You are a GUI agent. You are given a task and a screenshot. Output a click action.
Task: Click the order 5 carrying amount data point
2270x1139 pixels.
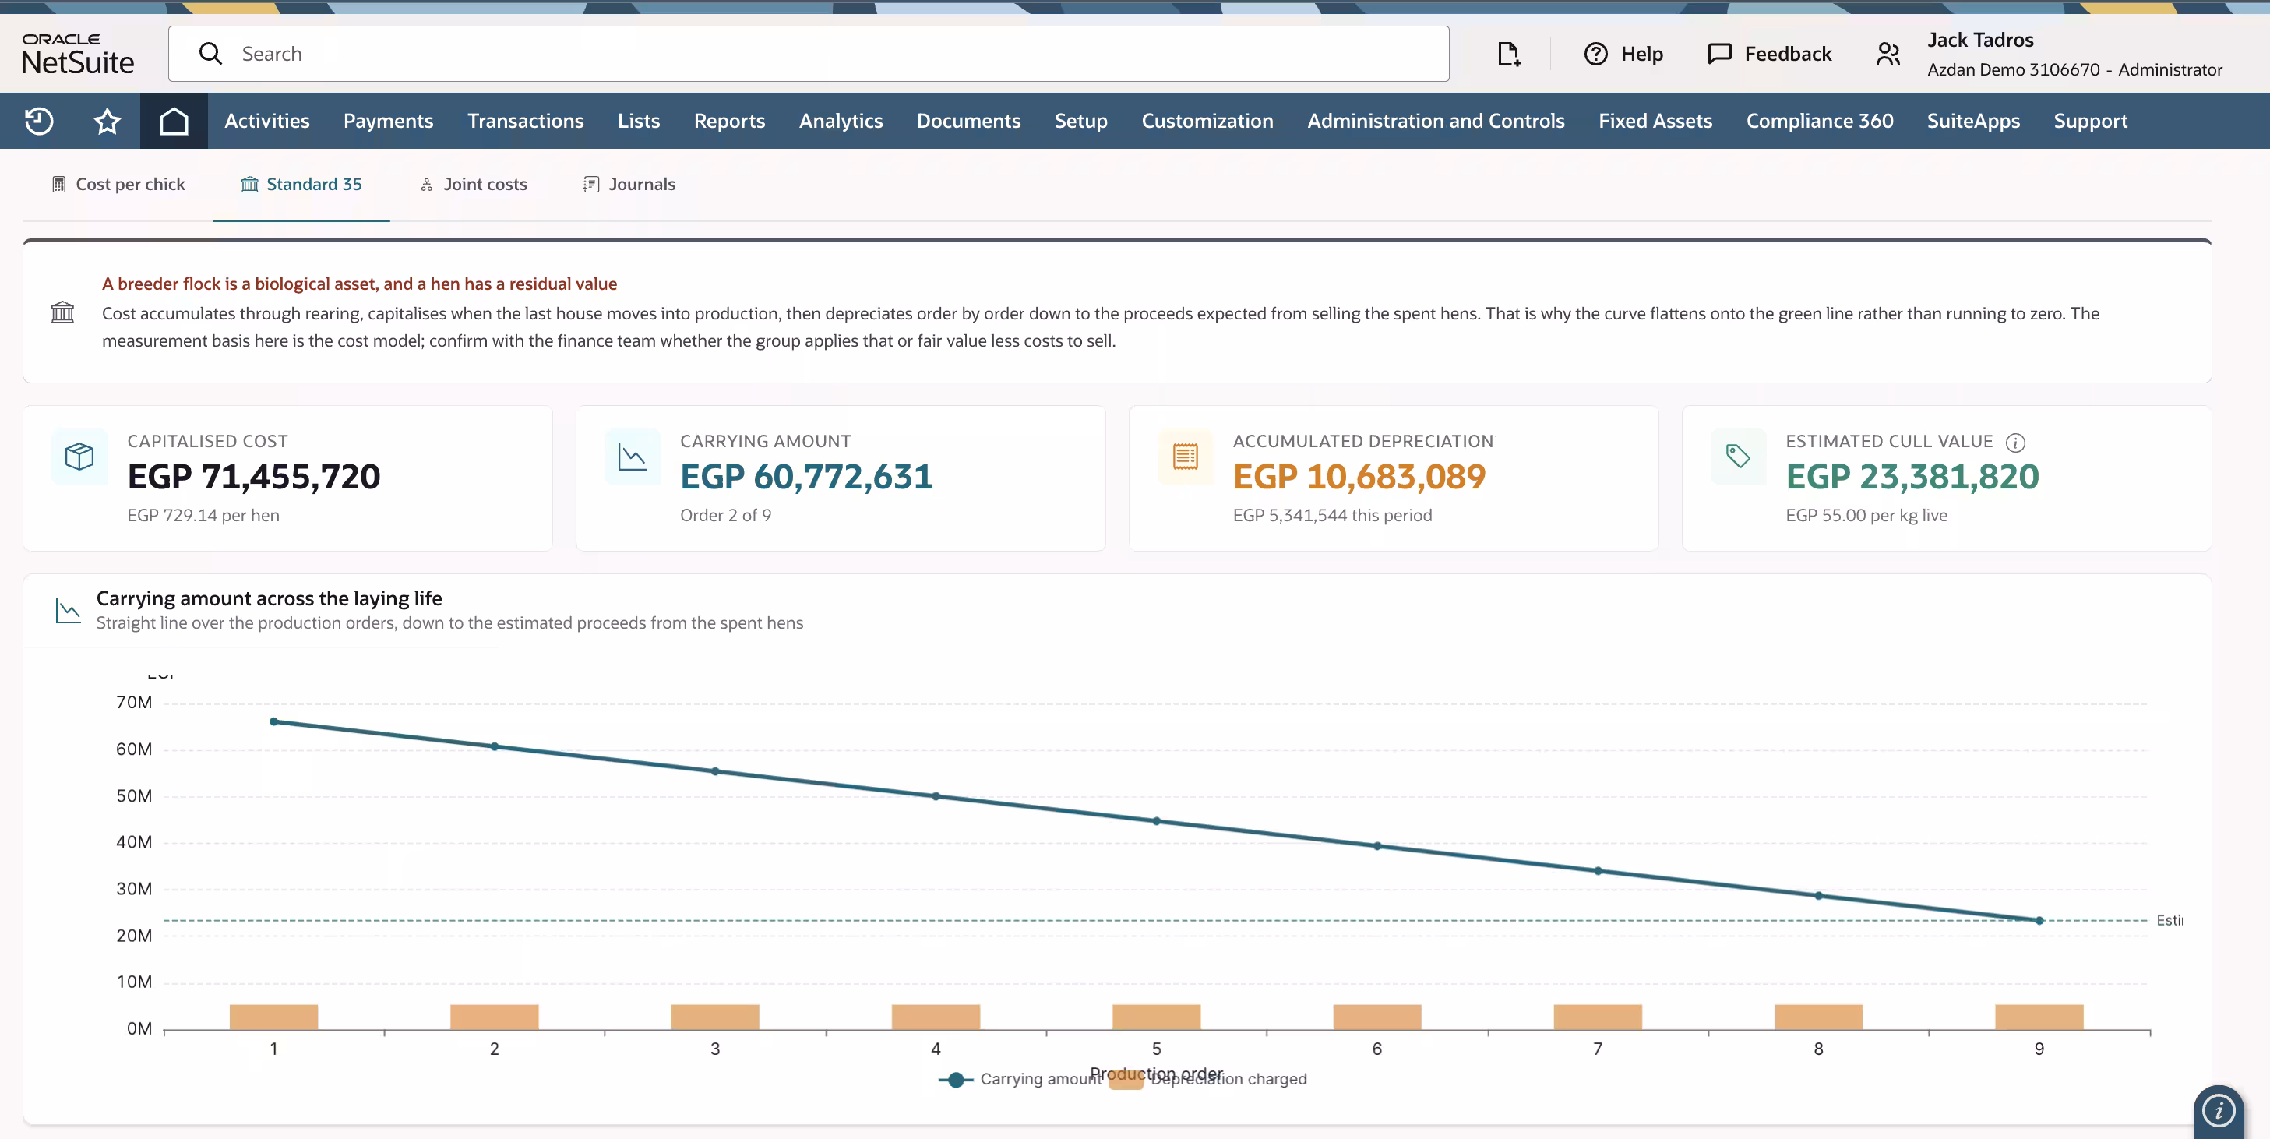point(1156,821)
